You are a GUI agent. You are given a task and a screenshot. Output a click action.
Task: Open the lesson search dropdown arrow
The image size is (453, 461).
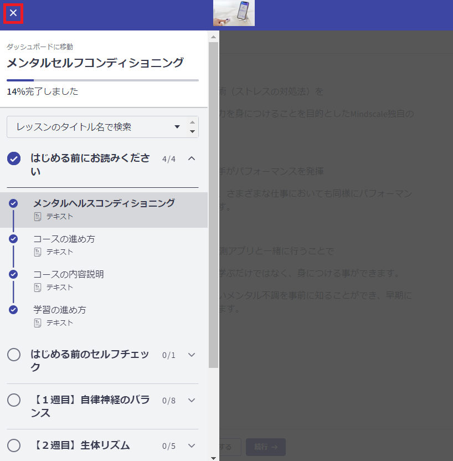click(x=177, y=127)
